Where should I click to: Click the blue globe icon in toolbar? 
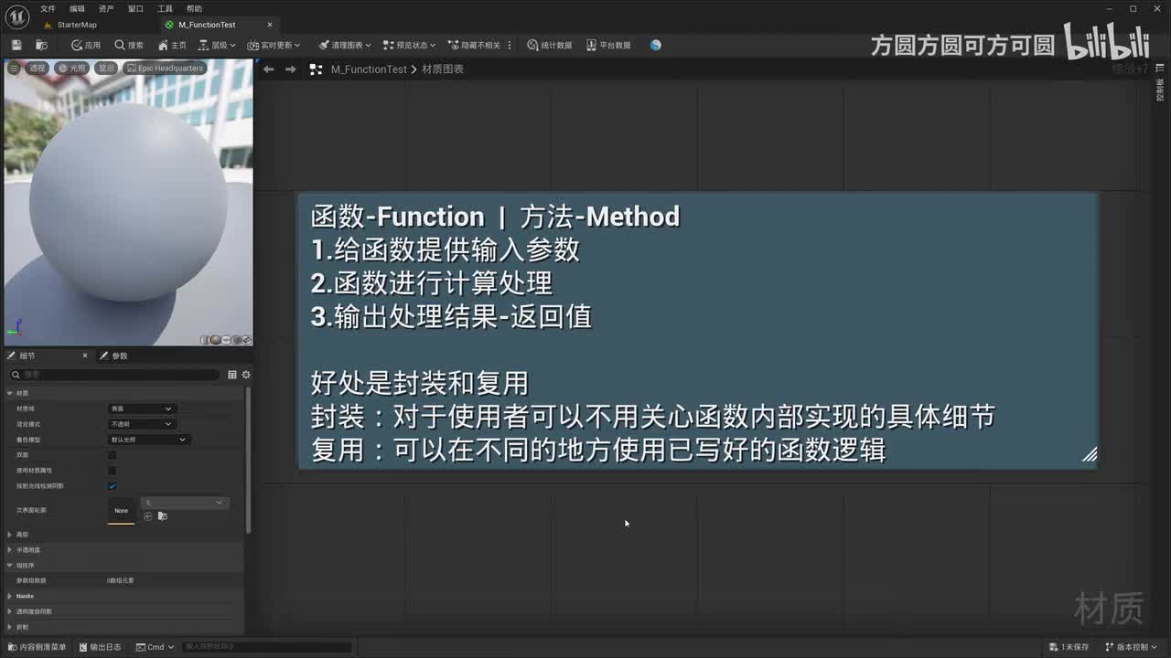(655, 45)
